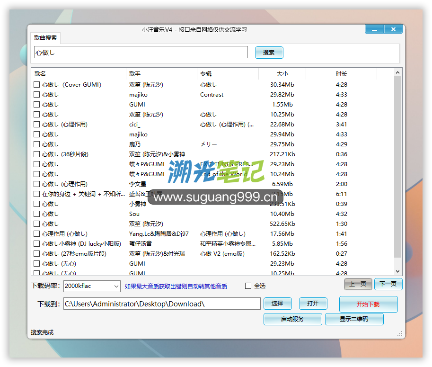
Task: Click the 6.59Mb size cell
Action: coord(282,184)
